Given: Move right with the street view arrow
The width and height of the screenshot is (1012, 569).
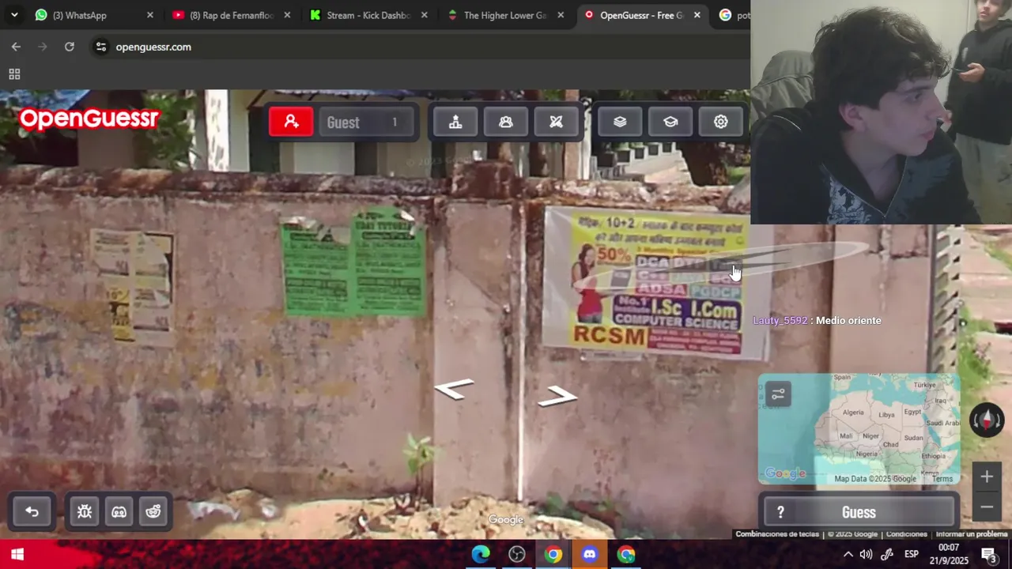Looking at the screenshot, I should click(557, 396).
